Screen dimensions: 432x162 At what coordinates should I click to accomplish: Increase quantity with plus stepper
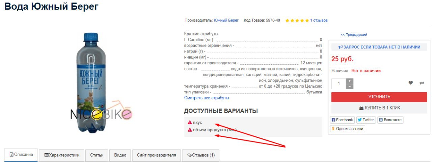[350, 81]
